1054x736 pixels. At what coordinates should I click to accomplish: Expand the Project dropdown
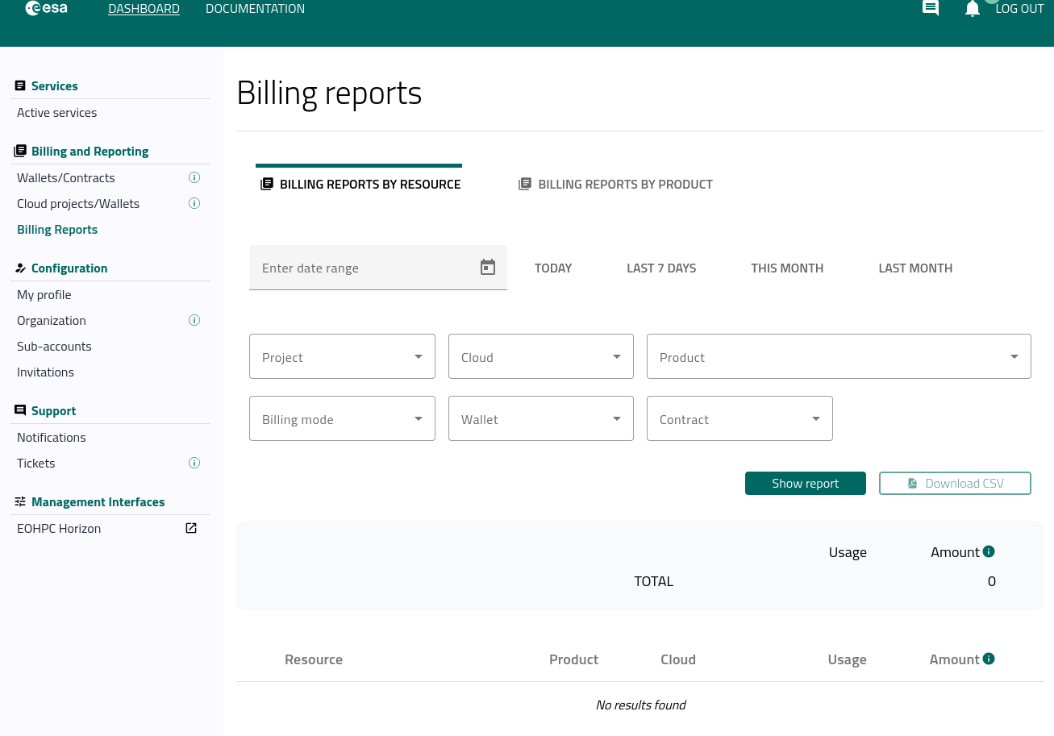[x=342, y=356]
